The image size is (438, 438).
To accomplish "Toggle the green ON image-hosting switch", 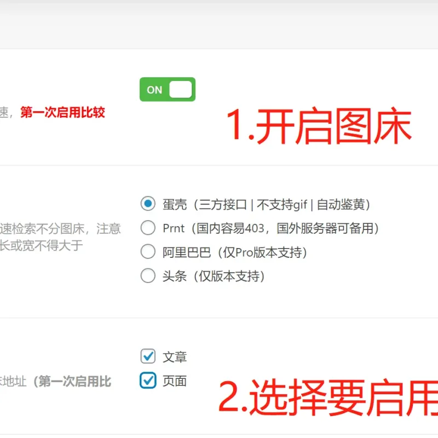I will click(168, 89).
